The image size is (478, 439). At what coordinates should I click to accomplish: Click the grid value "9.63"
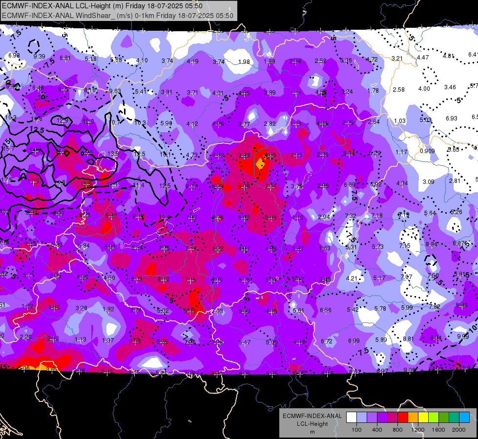(x=115, y=91)
